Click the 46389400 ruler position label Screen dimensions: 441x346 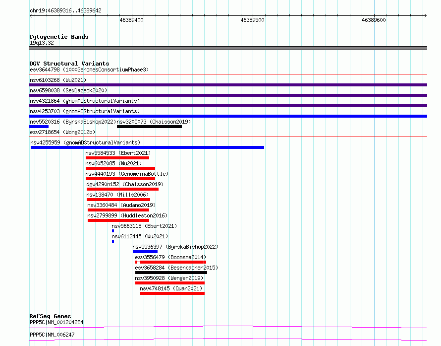[x=131, y=20]
